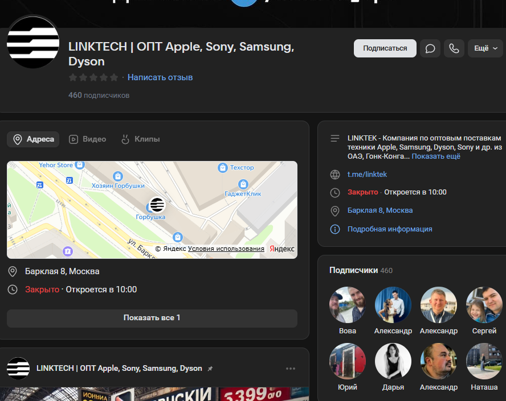Expand description with Показать ещё
The height and width of the screenshot is (401, 506).
436,156
